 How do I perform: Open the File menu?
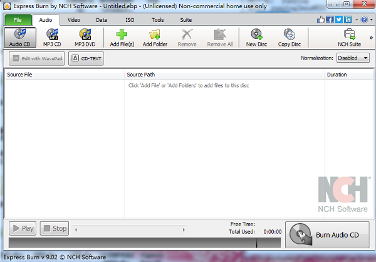(x=18, y=19)
